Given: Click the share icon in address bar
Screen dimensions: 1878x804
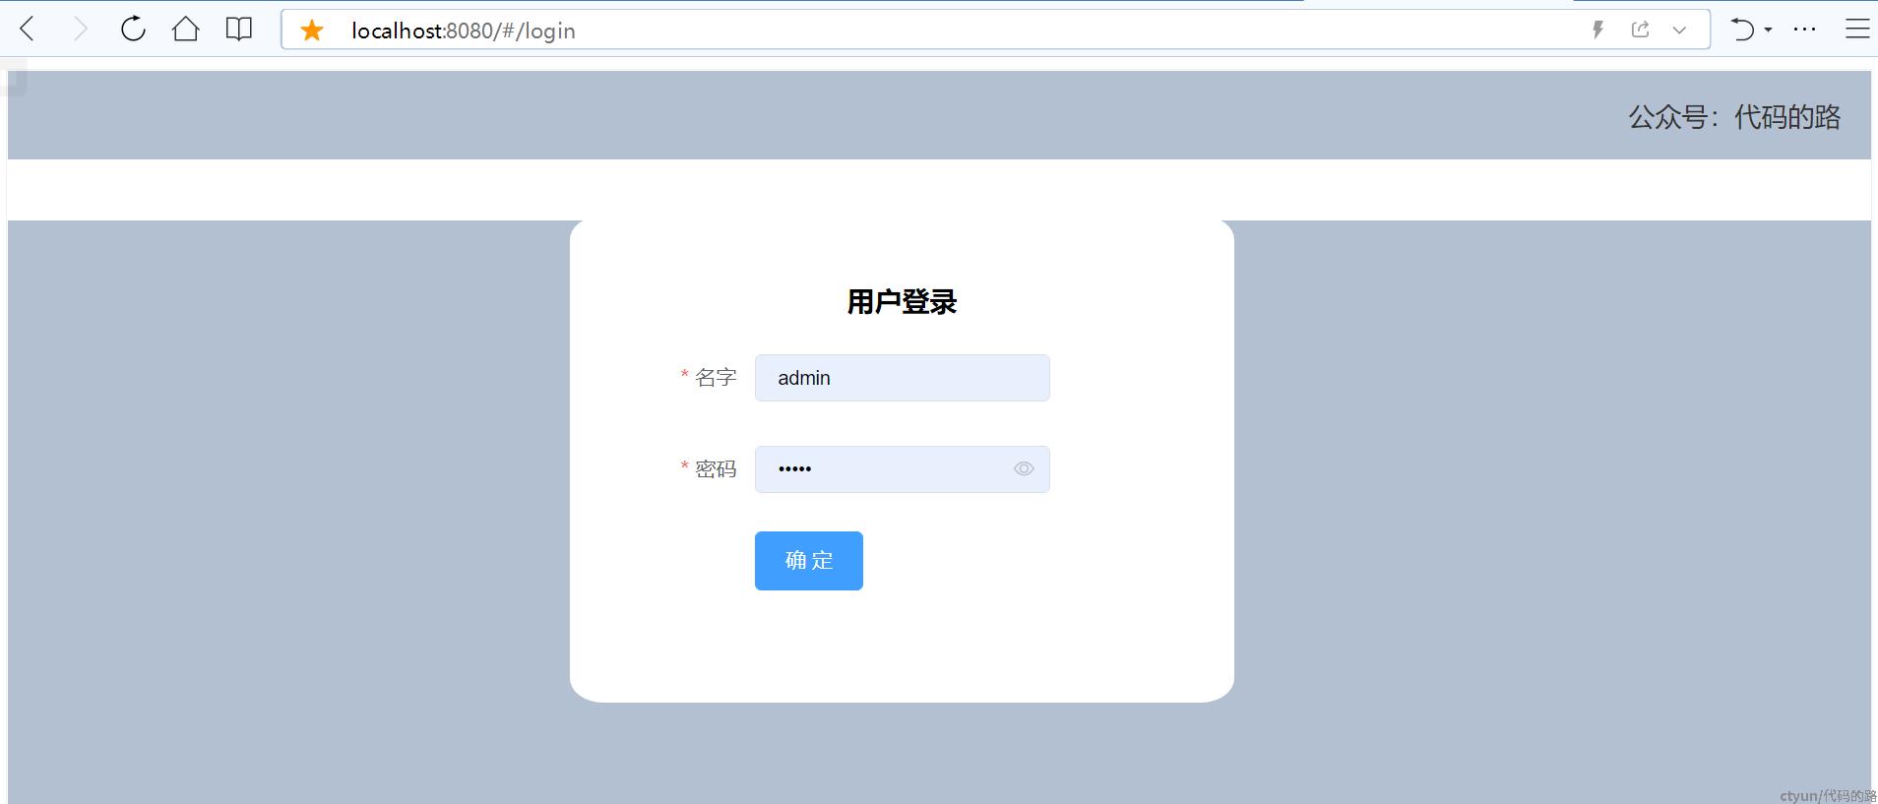Looking at the screenshot, I should tap(1640, 30).
